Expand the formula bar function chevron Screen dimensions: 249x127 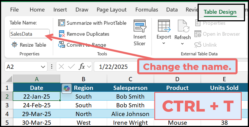(x=89, y=67)
